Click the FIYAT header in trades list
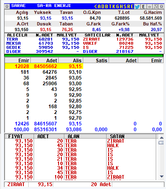The height and width of the screenshot is (189, 166). 19,137
